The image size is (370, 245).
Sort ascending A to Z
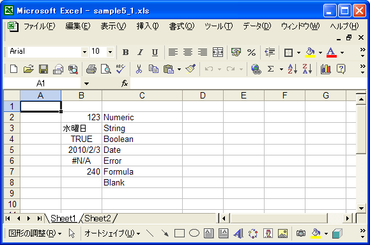[293, 69]
